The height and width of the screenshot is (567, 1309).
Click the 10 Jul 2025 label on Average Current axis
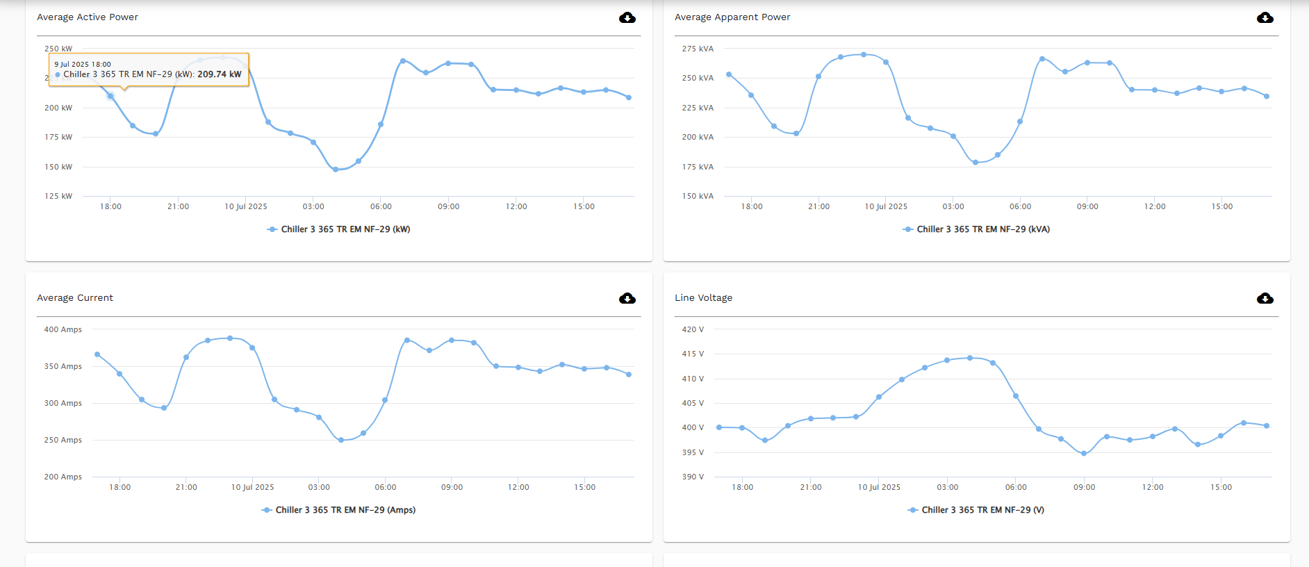tap(252, 487)
